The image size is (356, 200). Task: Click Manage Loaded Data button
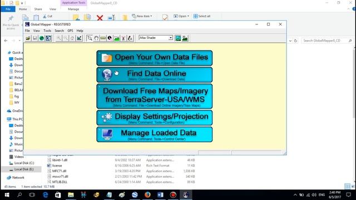click(x=155, y=134)
